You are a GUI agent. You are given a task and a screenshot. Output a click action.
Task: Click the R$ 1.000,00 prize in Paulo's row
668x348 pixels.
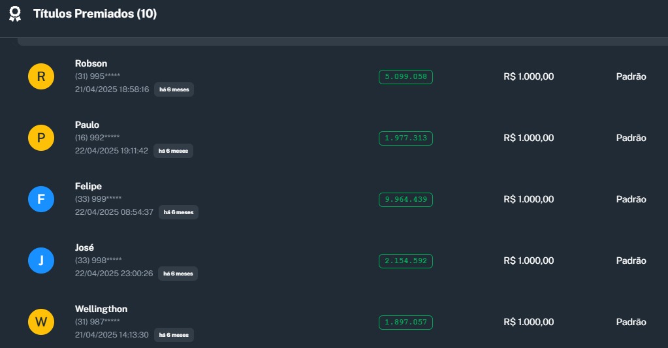528,138
